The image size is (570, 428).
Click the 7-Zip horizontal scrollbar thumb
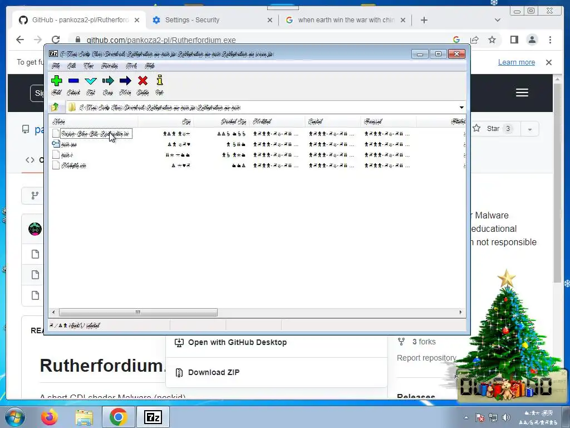(138, 312)
